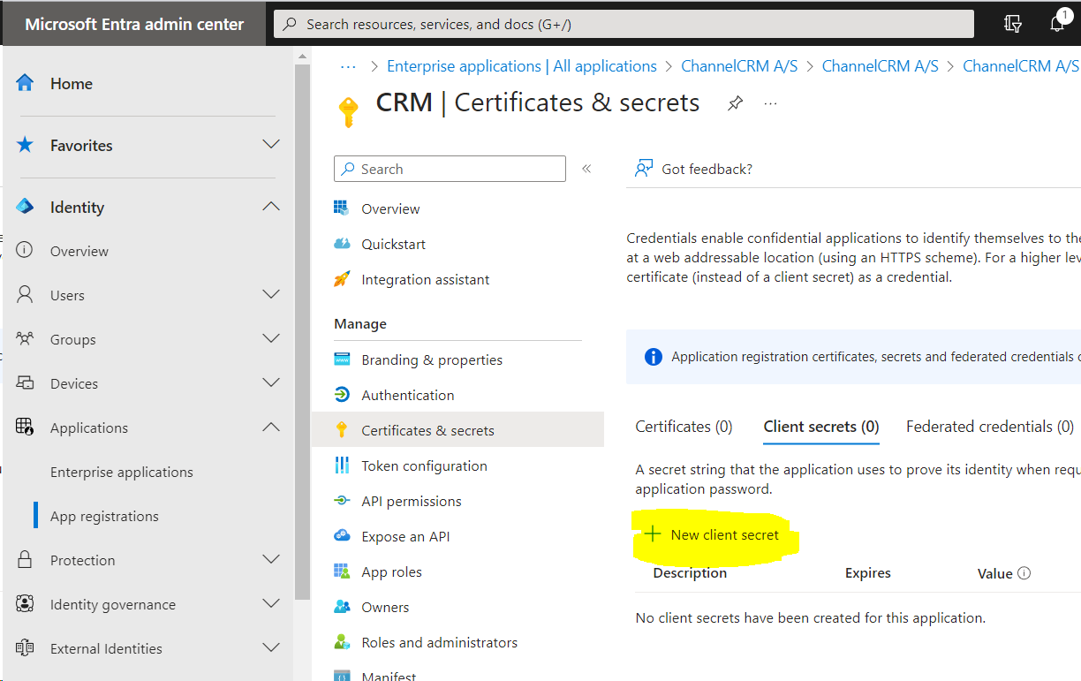This screenshot has height=681, width=1081.
Task: Collapse the Applications section chevron
Action: click(271, 427)
